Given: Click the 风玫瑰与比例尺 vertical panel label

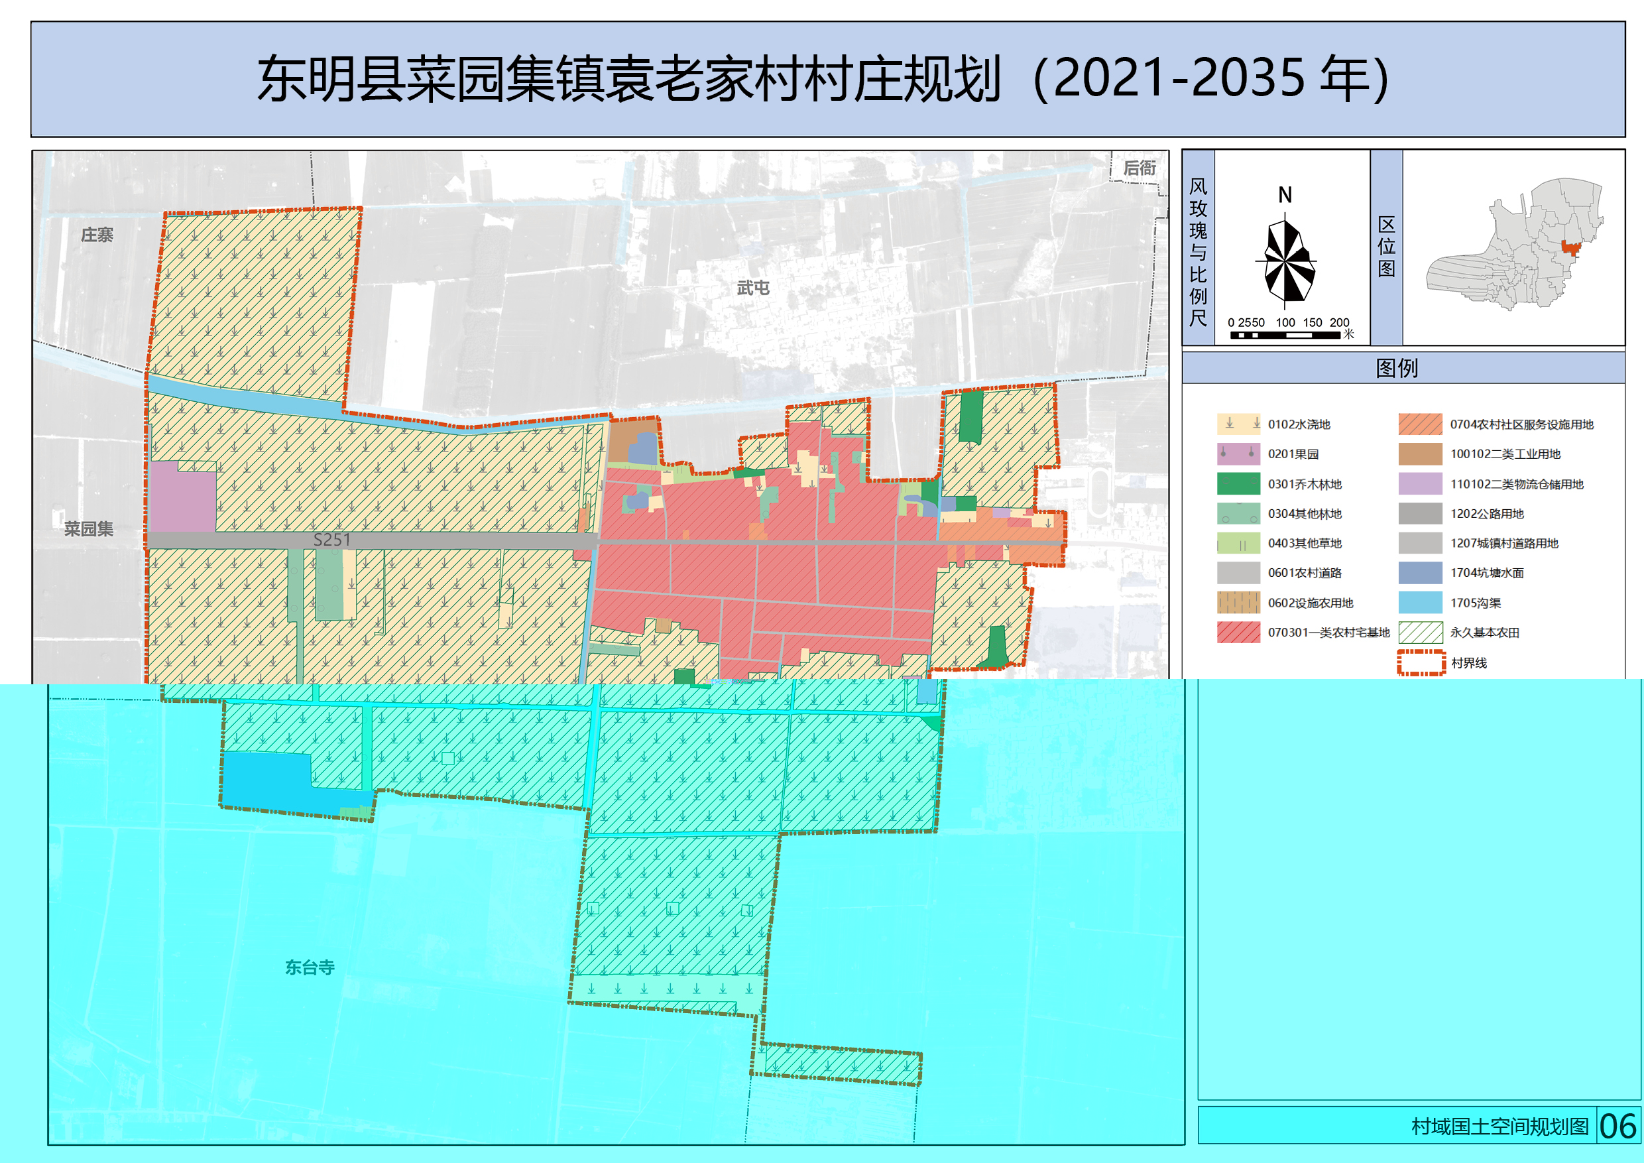Looking at the screenshot, I should pos(1198,252).
